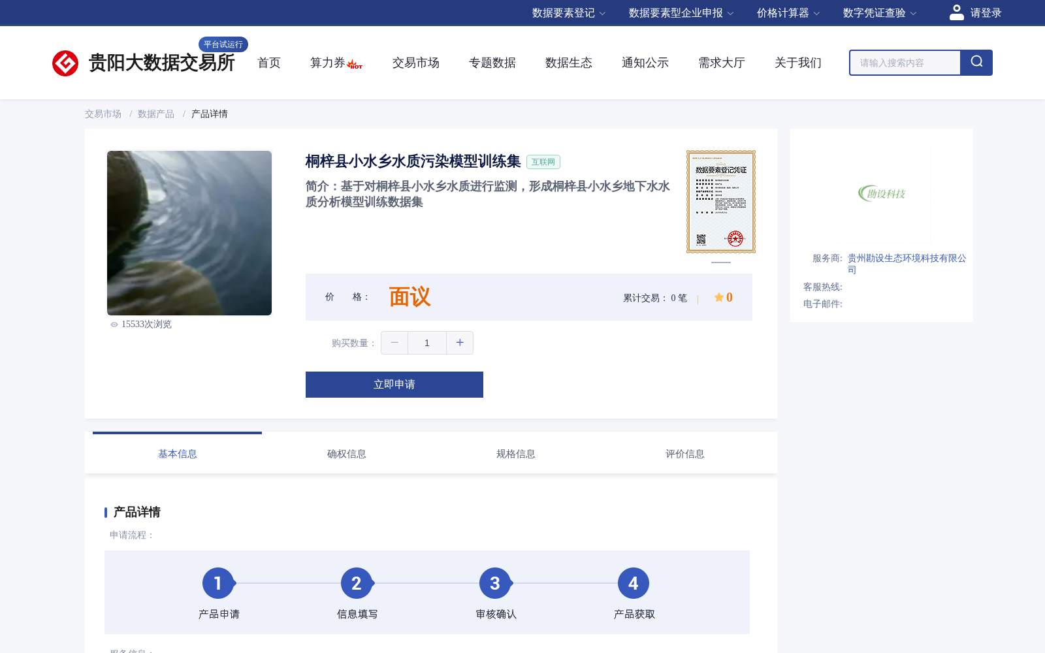Click the water ripple product image
Screen dimensions: 1045x653
(189, 233)
